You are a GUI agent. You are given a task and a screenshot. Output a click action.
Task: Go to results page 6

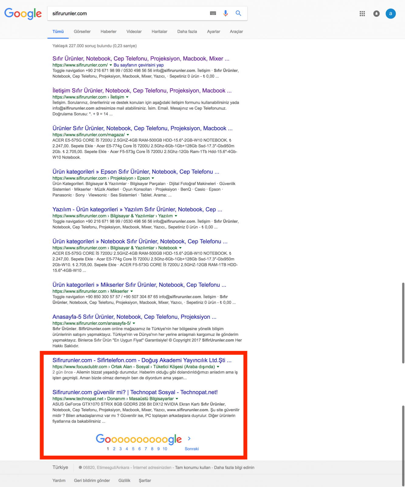139,449
